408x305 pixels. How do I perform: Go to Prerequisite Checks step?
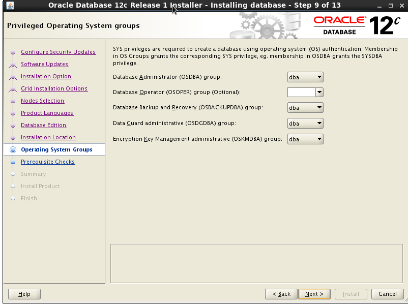tap(48, 162)
